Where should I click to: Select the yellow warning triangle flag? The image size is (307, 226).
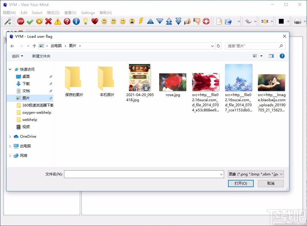coord(58,21)
